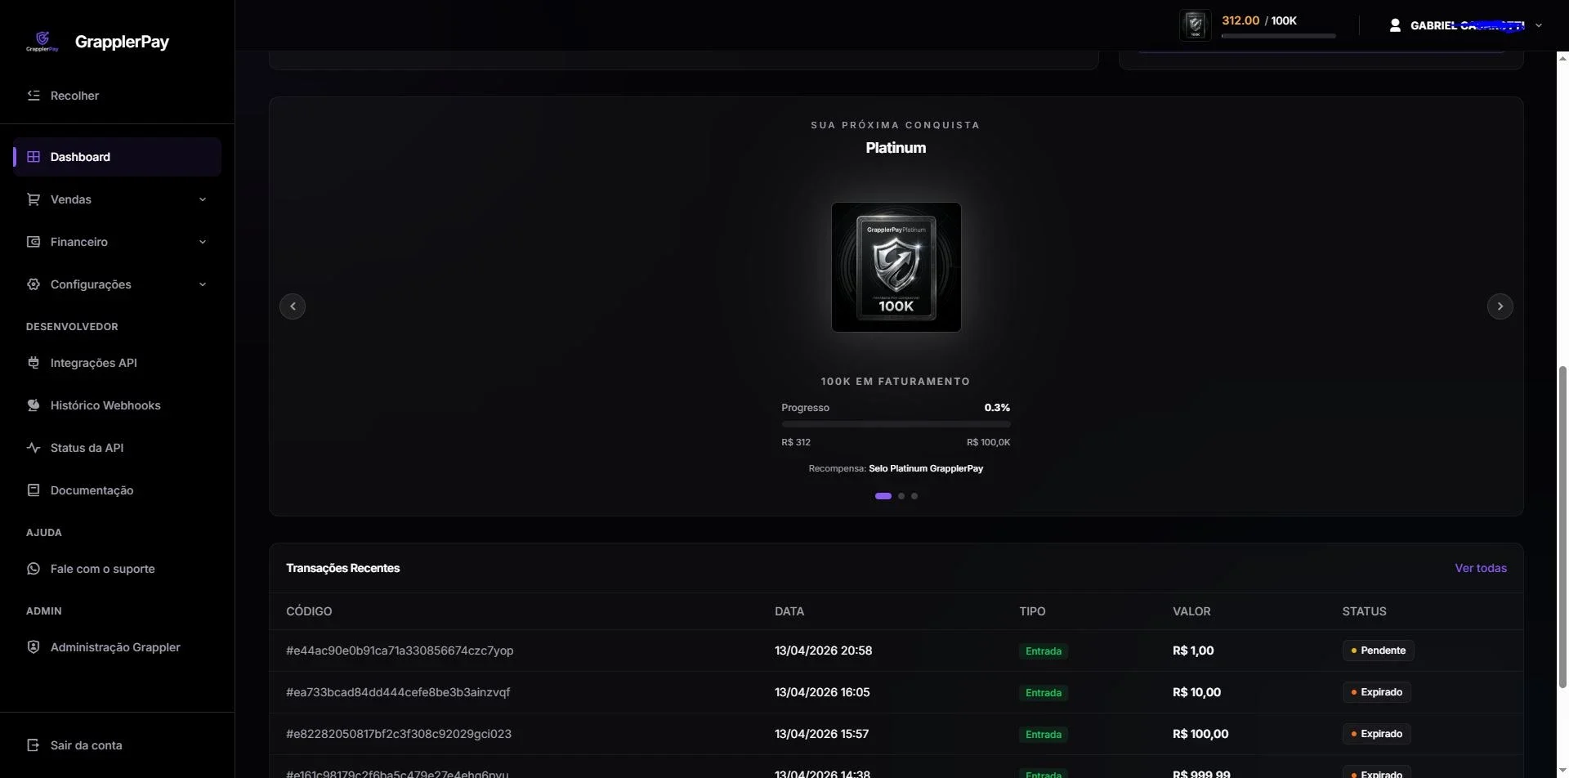Viewport: 1569px width, 778px height.
Task: Click transaction code #ea733bcad84dd444cefe8be3b3ainzvqf
Action: (x=398, y=692)
